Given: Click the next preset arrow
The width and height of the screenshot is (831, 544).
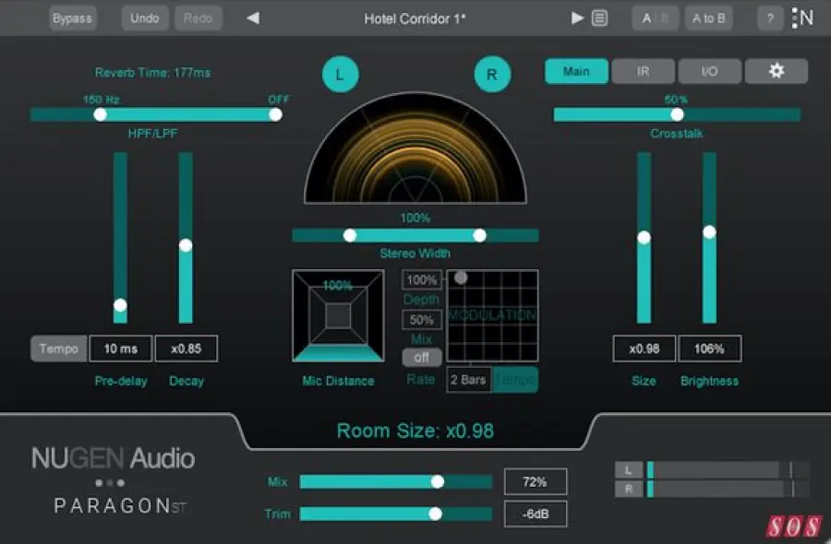Looking at the screenshot, I should (x=578, y=18).
